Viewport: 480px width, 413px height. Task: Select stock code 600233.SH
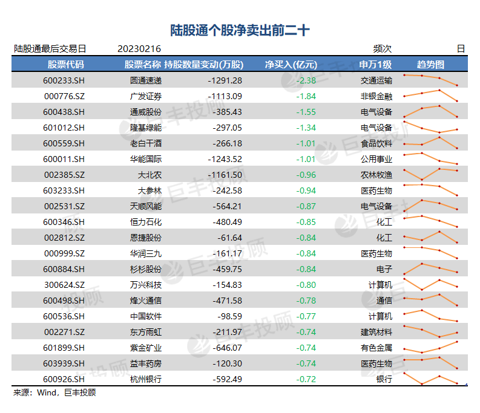64,80
